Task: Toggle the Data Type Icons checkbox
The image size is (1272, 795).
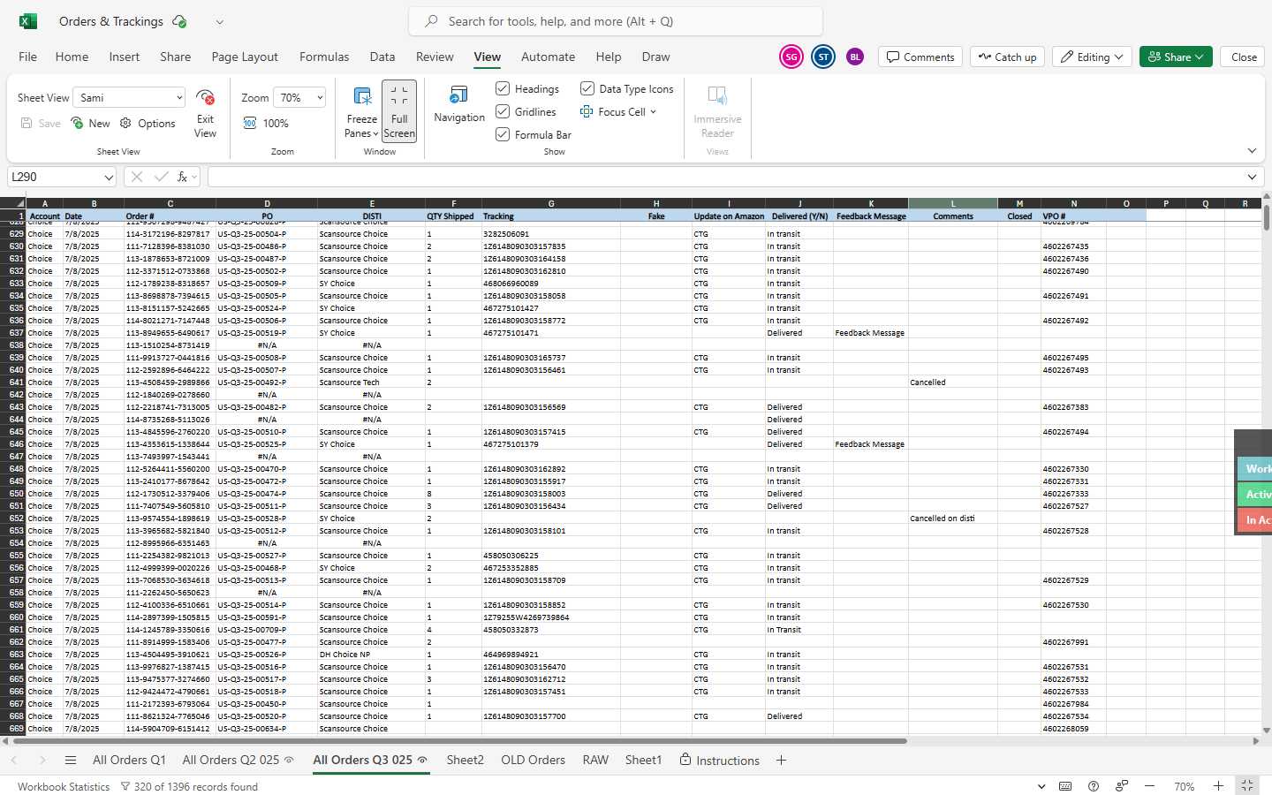Action: coord(587,88)
